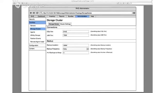Viewport: 165px width, 93px height.
Task: Click '(Something about Number of Backups)' hint text
Action: (101, 52)
